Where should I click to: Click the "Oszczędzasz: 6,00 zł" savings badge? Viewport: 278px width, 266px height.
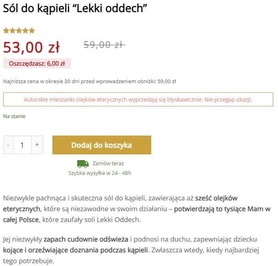click(x=37, y=64)
